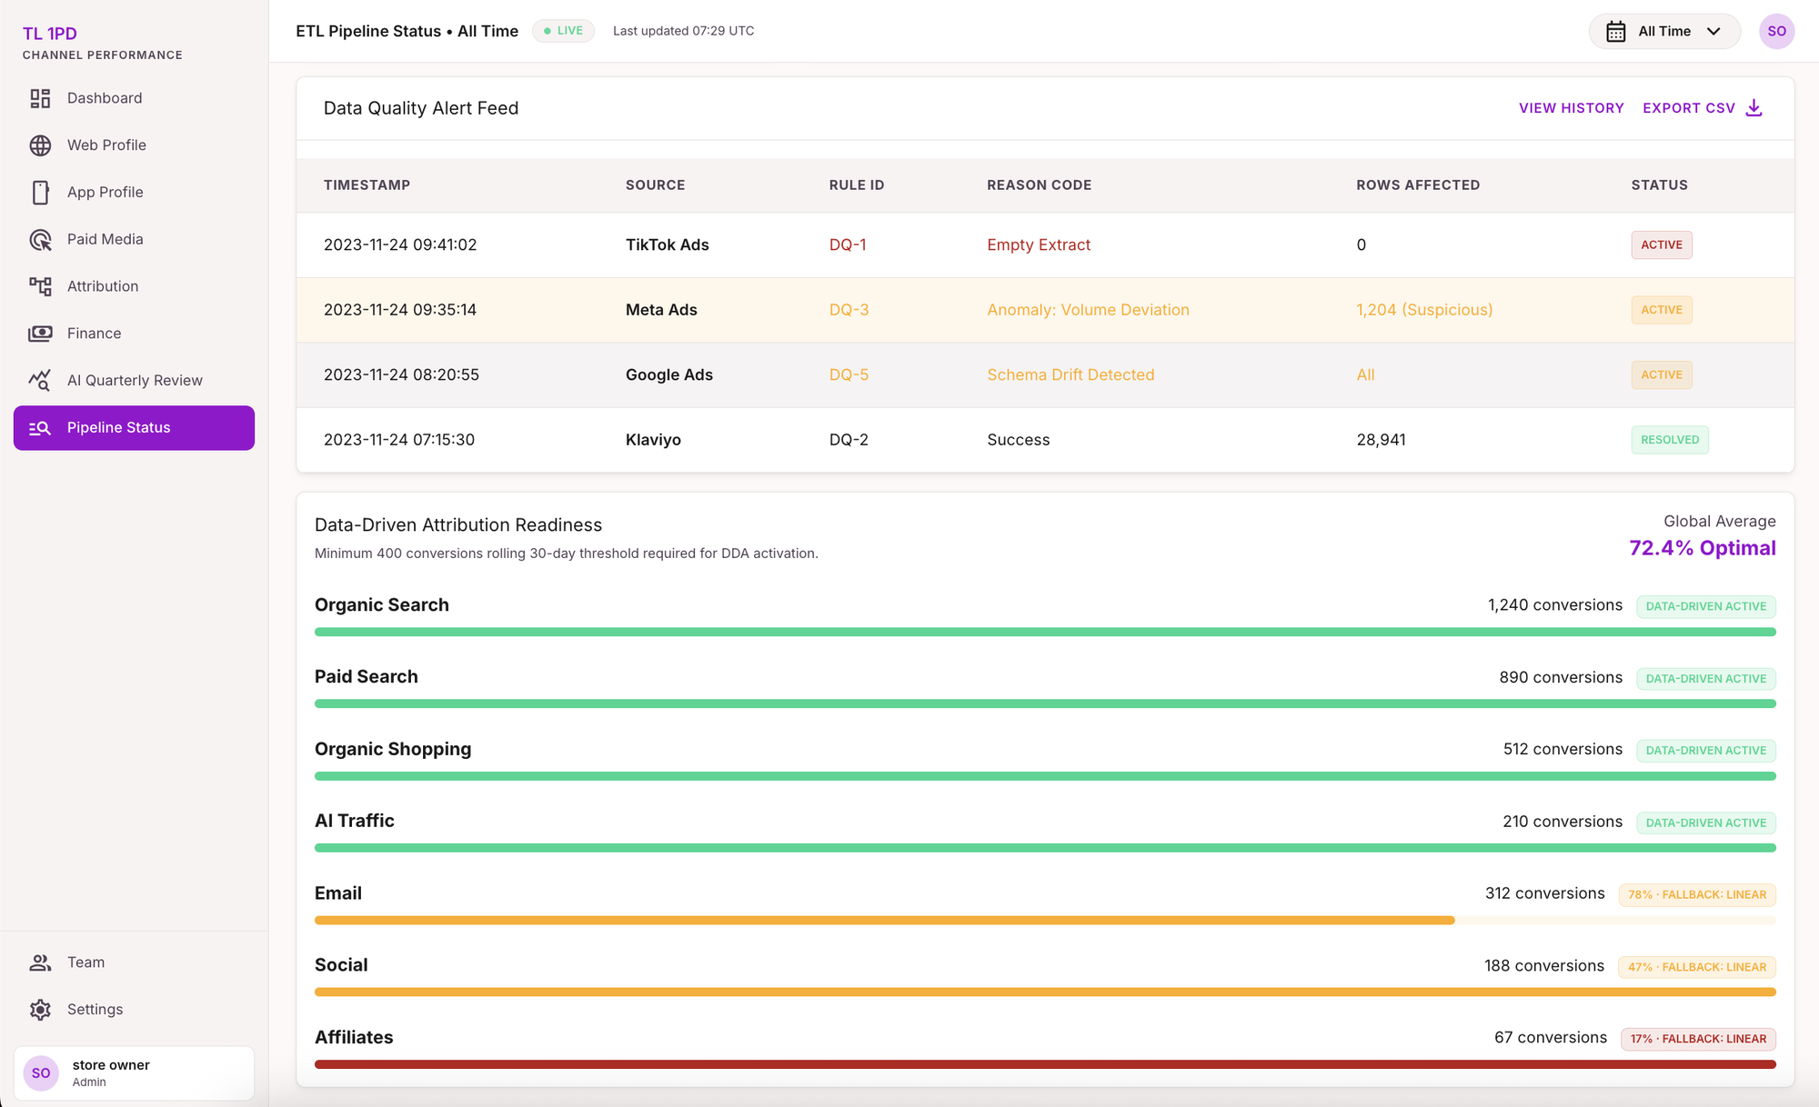Viewport: 1819px width, 1107px height.
Task: Click the 78% Fallback: Linear badge
Action: coord(1696,895)
